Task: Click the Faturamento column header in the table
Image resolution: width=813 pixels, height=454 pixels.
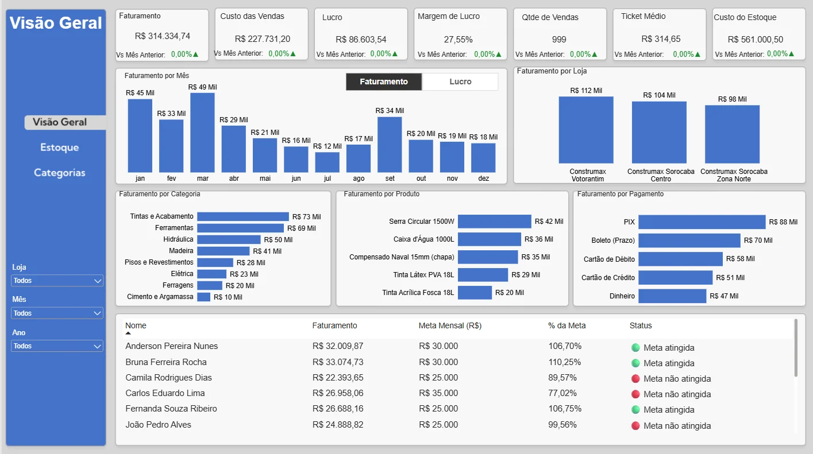Action: point(334,325)
